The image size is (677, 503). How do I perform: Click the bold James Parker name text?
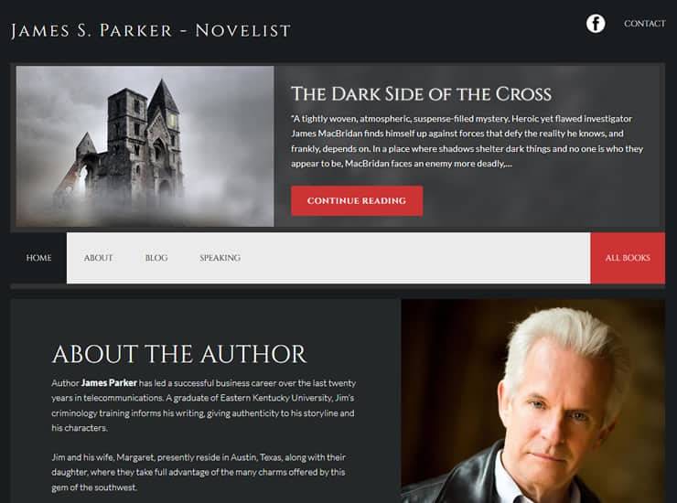[x=109, y=383]
